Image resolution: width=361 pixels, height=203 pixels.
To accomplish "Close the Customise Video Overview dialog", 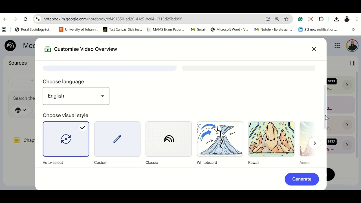I will [314, 49].
